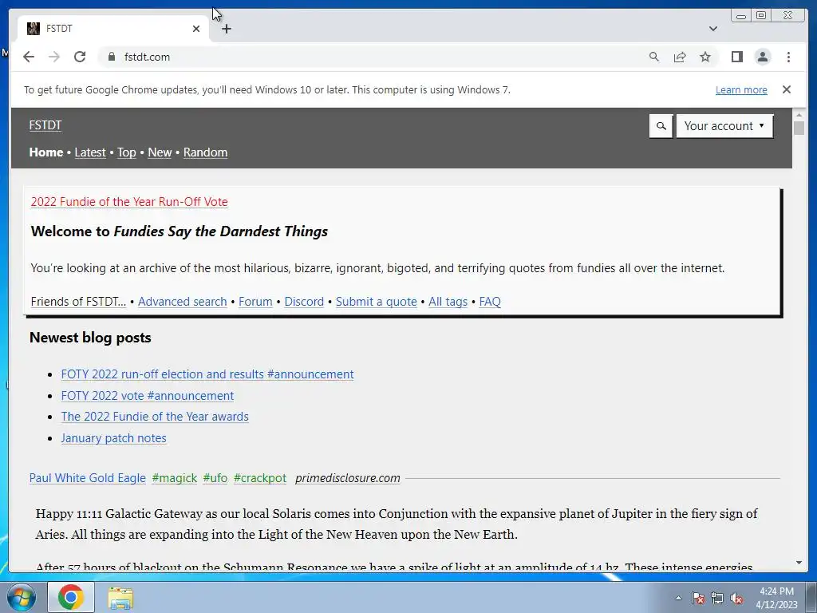Read January patch notes post
Screen dimensions: 817x613
pyautogui.click(x=113, y=438)
